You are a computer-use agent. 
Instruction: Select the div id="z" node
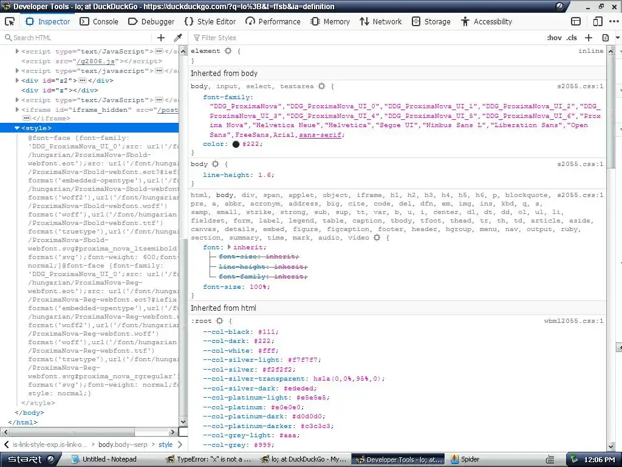[x=60, y=90]
